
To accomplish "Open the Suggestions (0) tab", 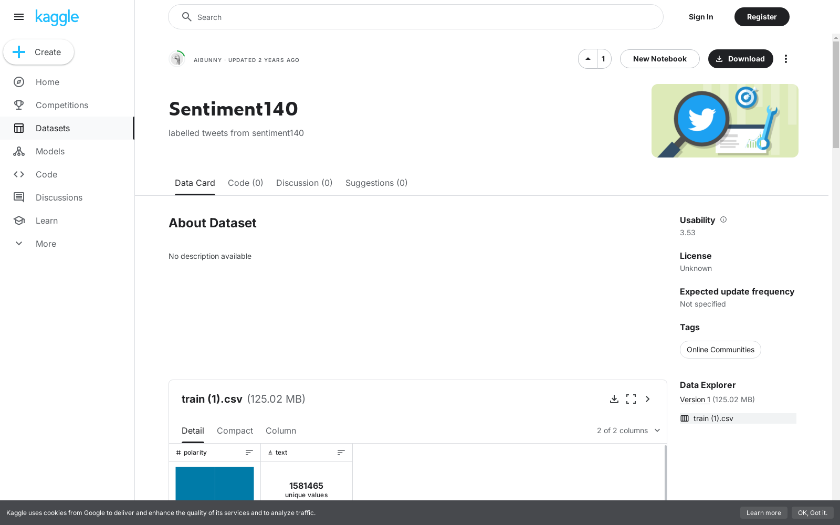I will click(x=376, y=183).
